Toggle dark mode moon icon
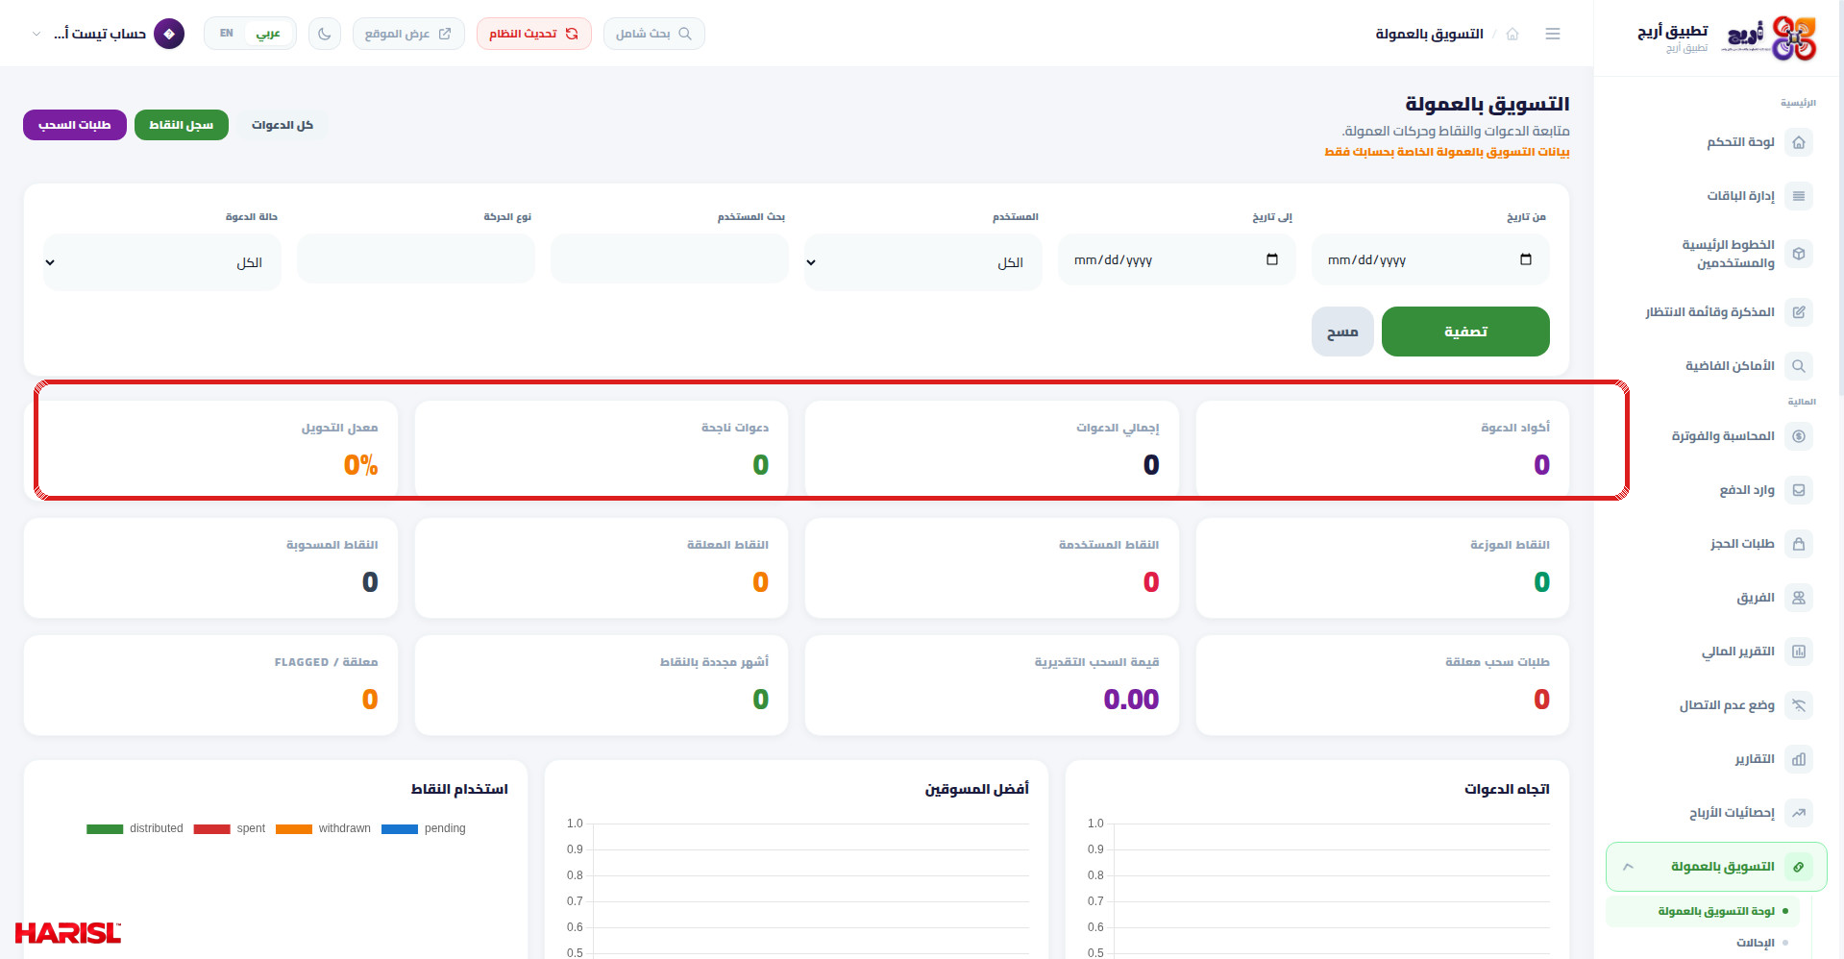 tap(324, 34)
